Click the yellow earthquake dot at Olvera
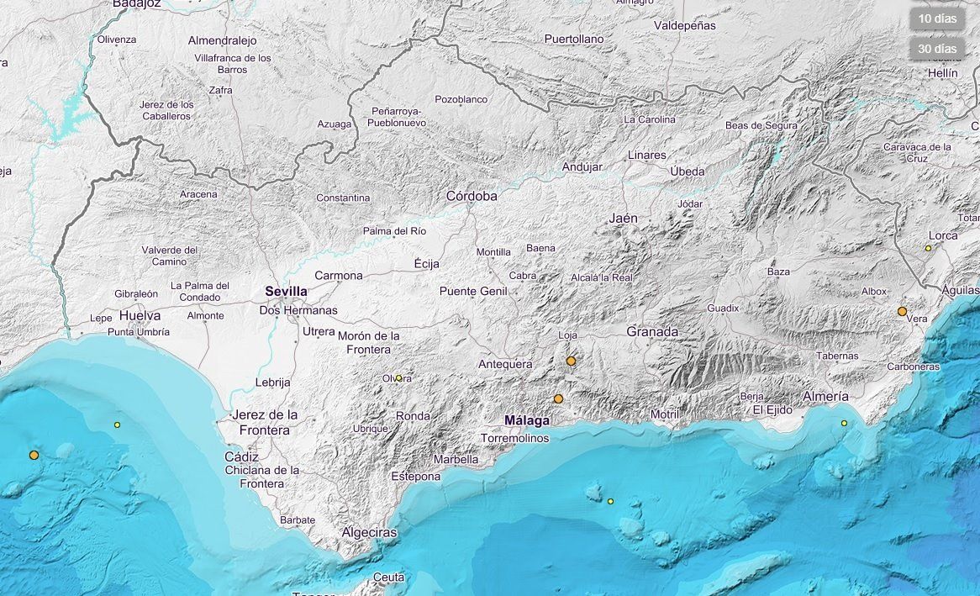Image resolution: width=980 pixels, height=596 pixels. tap(398, 377)
